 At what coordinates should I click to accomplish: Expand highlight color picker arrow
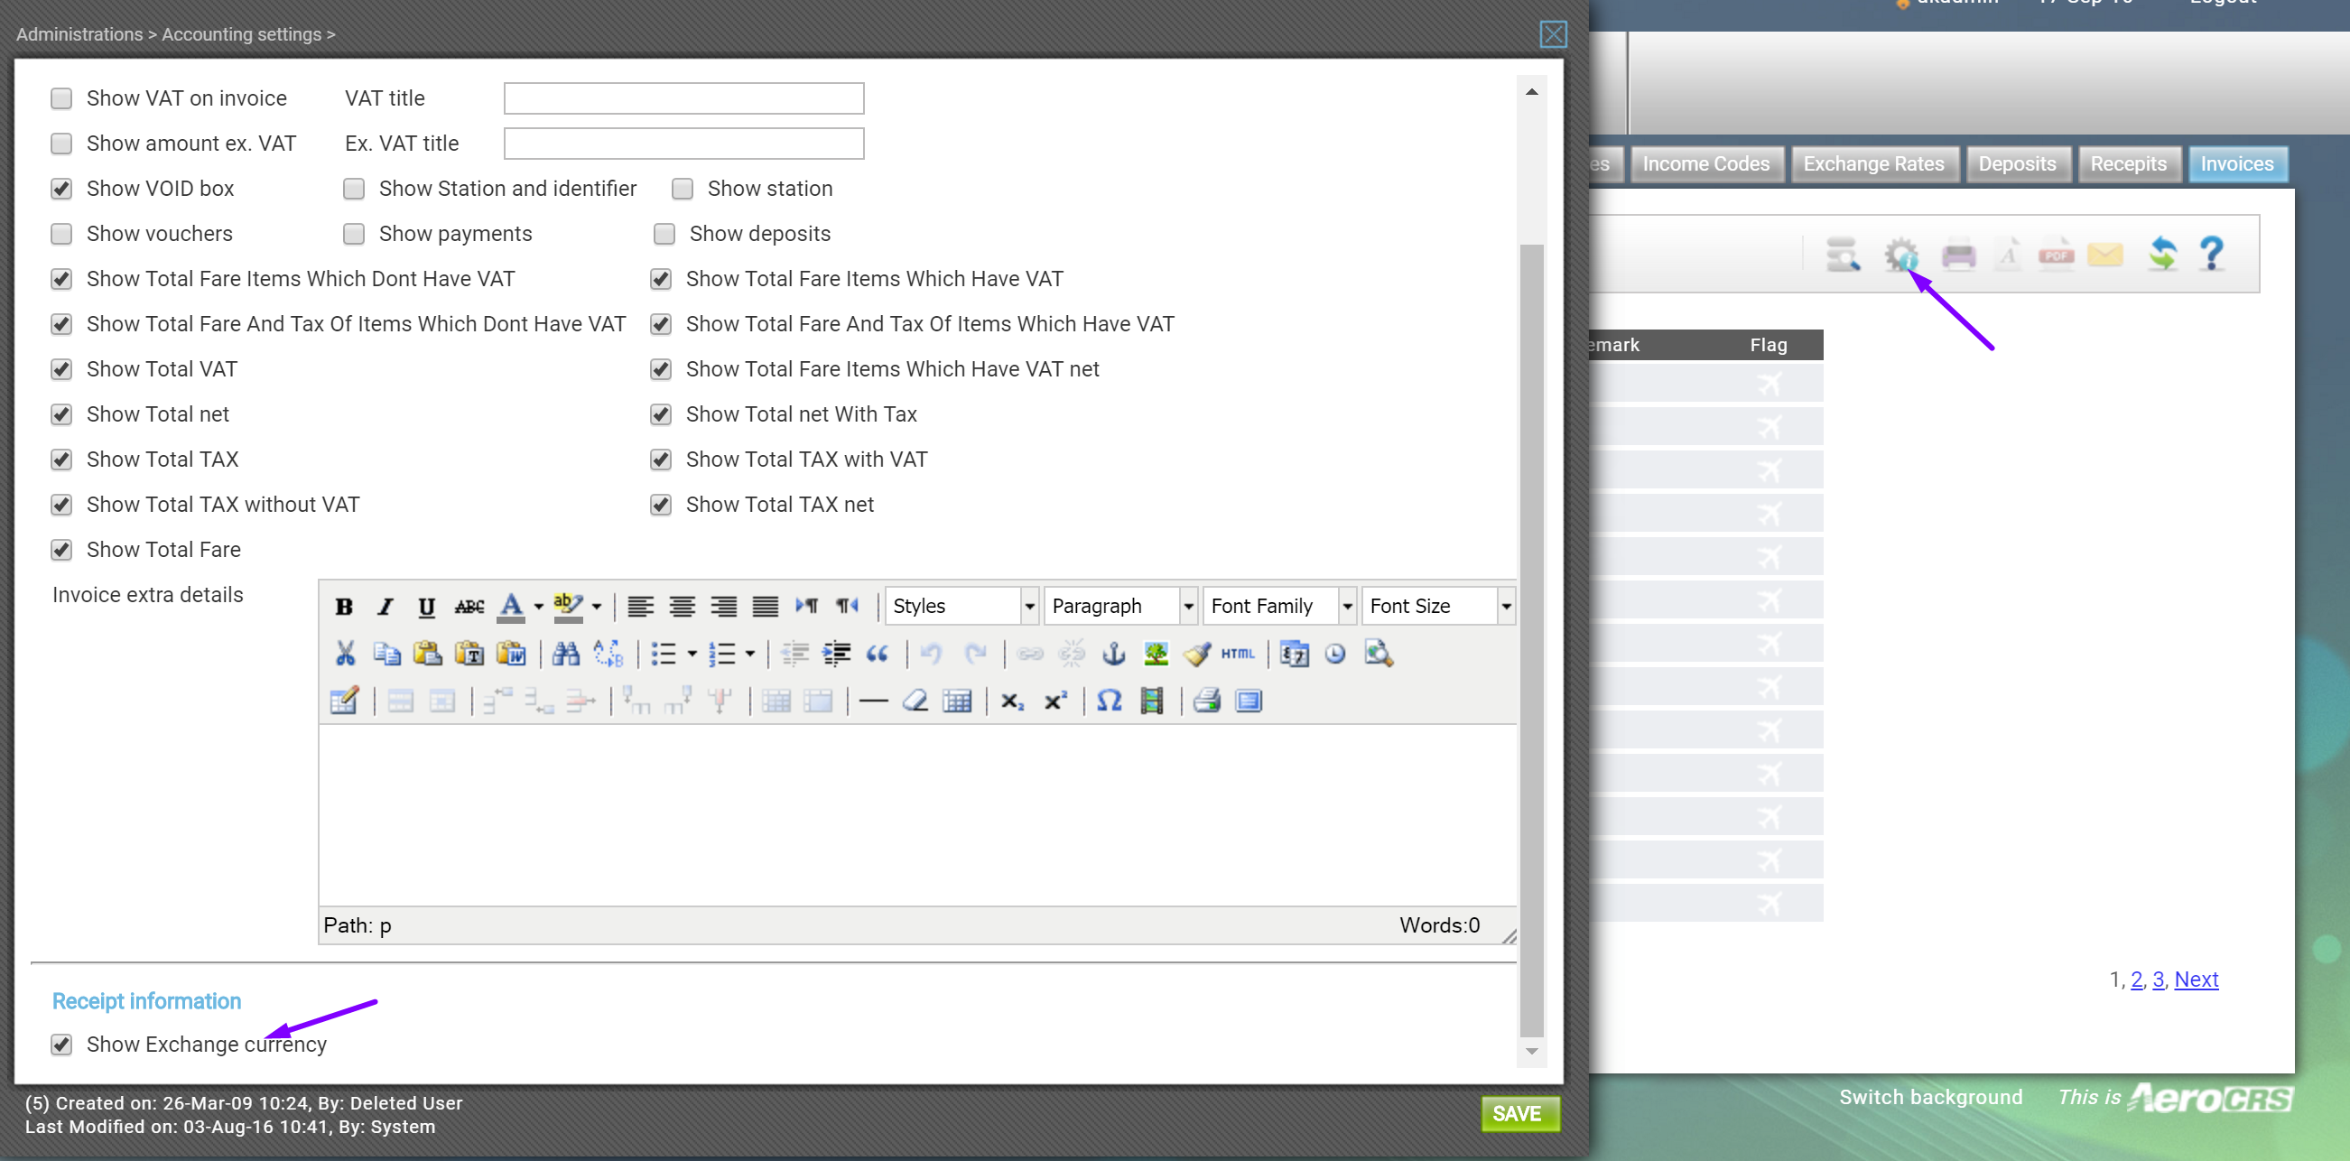[x=597, y=607]
